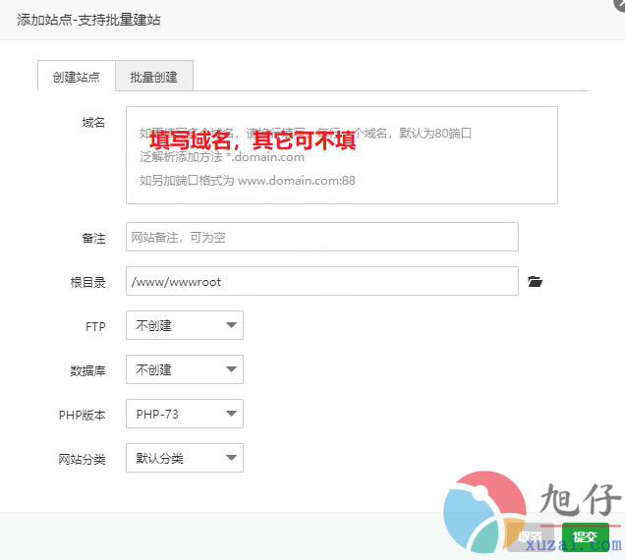The width and height of the screenshot is (625, 560).
Task: Open the folder browser for root directory
Action: (535, 282)
